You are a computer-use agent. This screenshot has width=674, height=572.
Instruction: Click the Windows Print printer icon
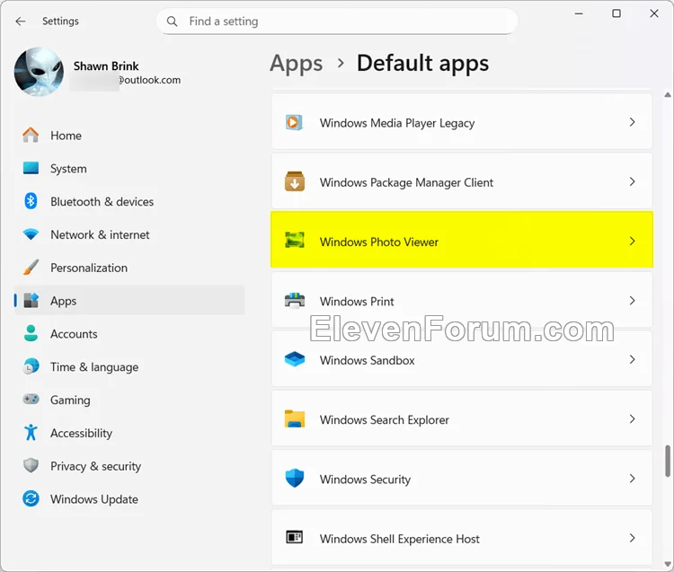[x=295, y=301]
